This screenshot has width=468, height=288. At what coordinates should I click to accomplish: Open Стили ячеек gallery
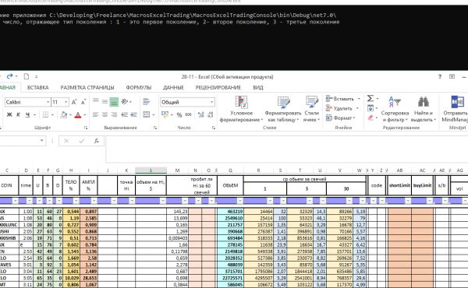(x=311, y=109)
